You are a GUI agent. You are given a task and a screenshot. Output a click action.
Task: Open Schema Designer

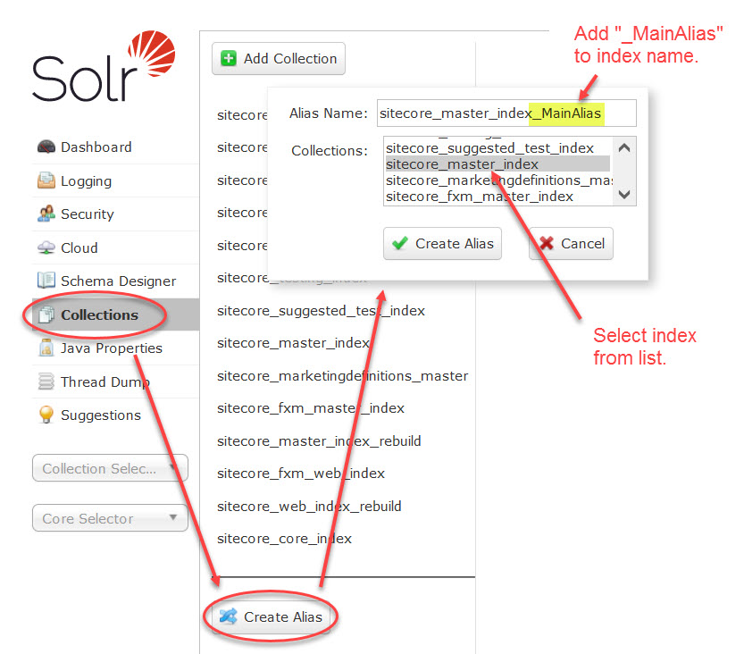pyautogui.click(x=115, y=281)
